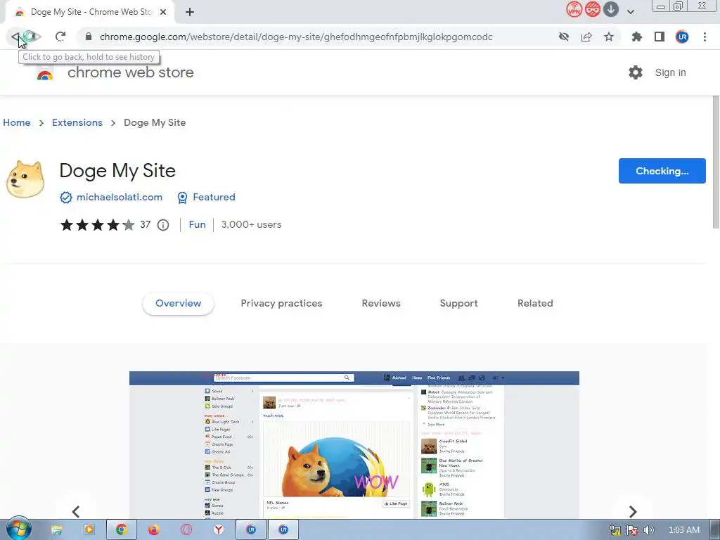
Task: Switch to Privacy practices tab
Action: click(281, 304)
